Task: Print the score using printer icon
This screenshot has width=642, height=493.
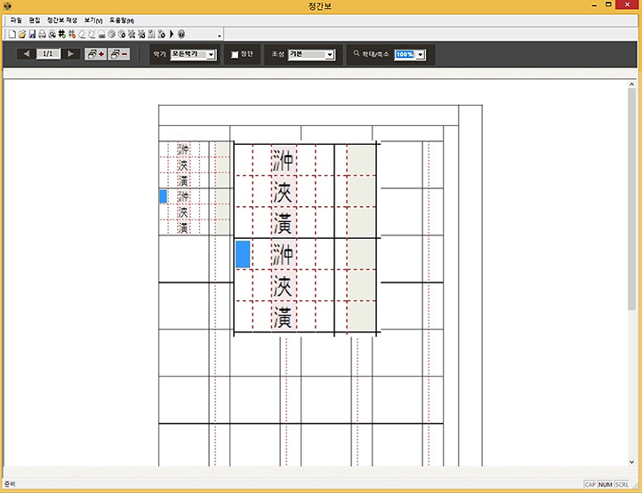Action: (x=42, y=34)
